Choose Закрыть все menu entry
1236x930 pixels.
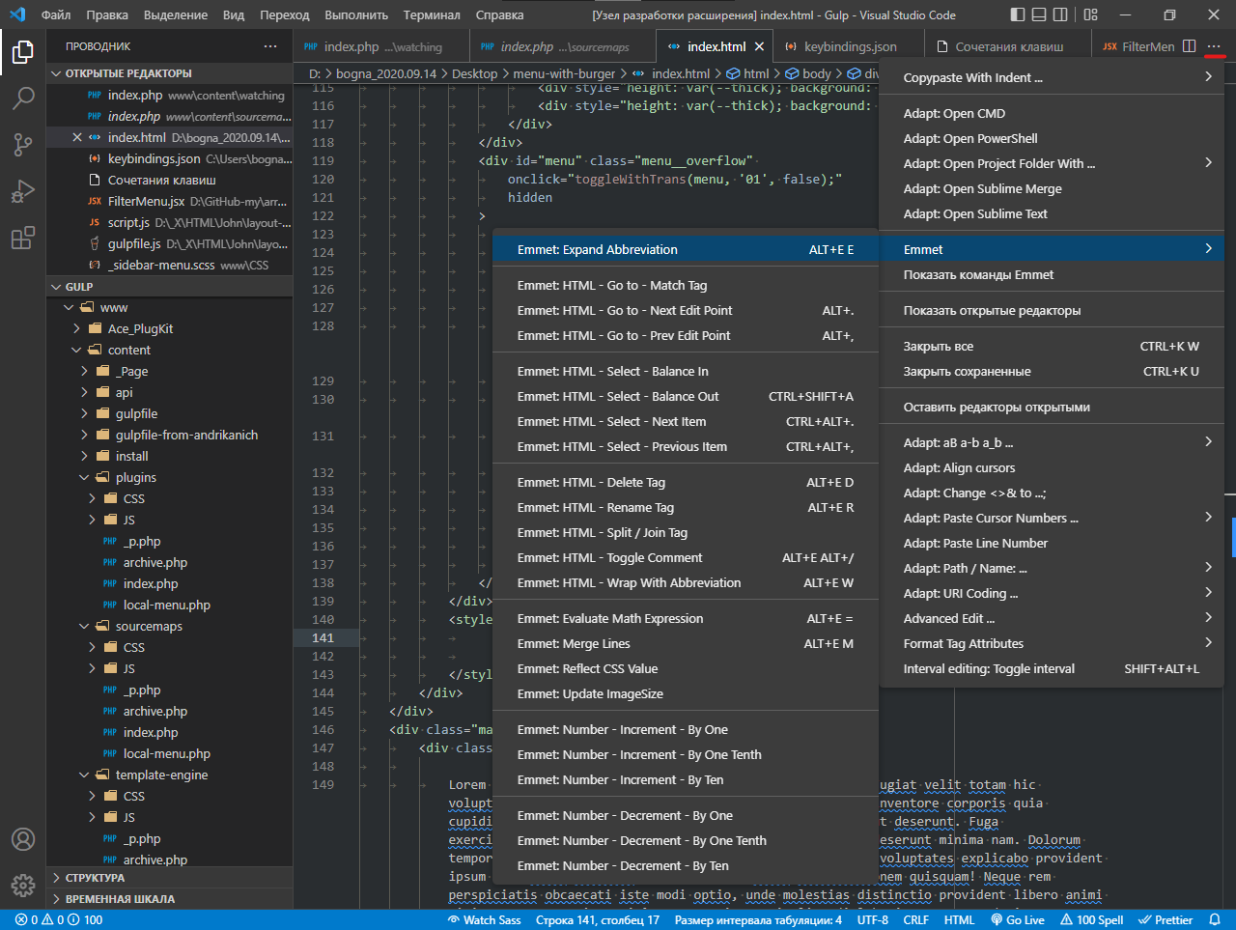point(1052,347)
